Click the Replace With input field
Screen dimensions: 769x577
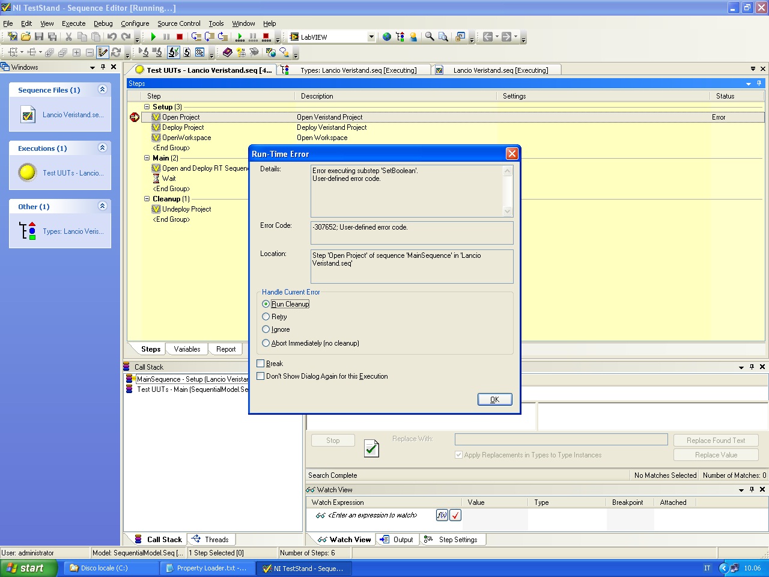[x=561, y=439]
